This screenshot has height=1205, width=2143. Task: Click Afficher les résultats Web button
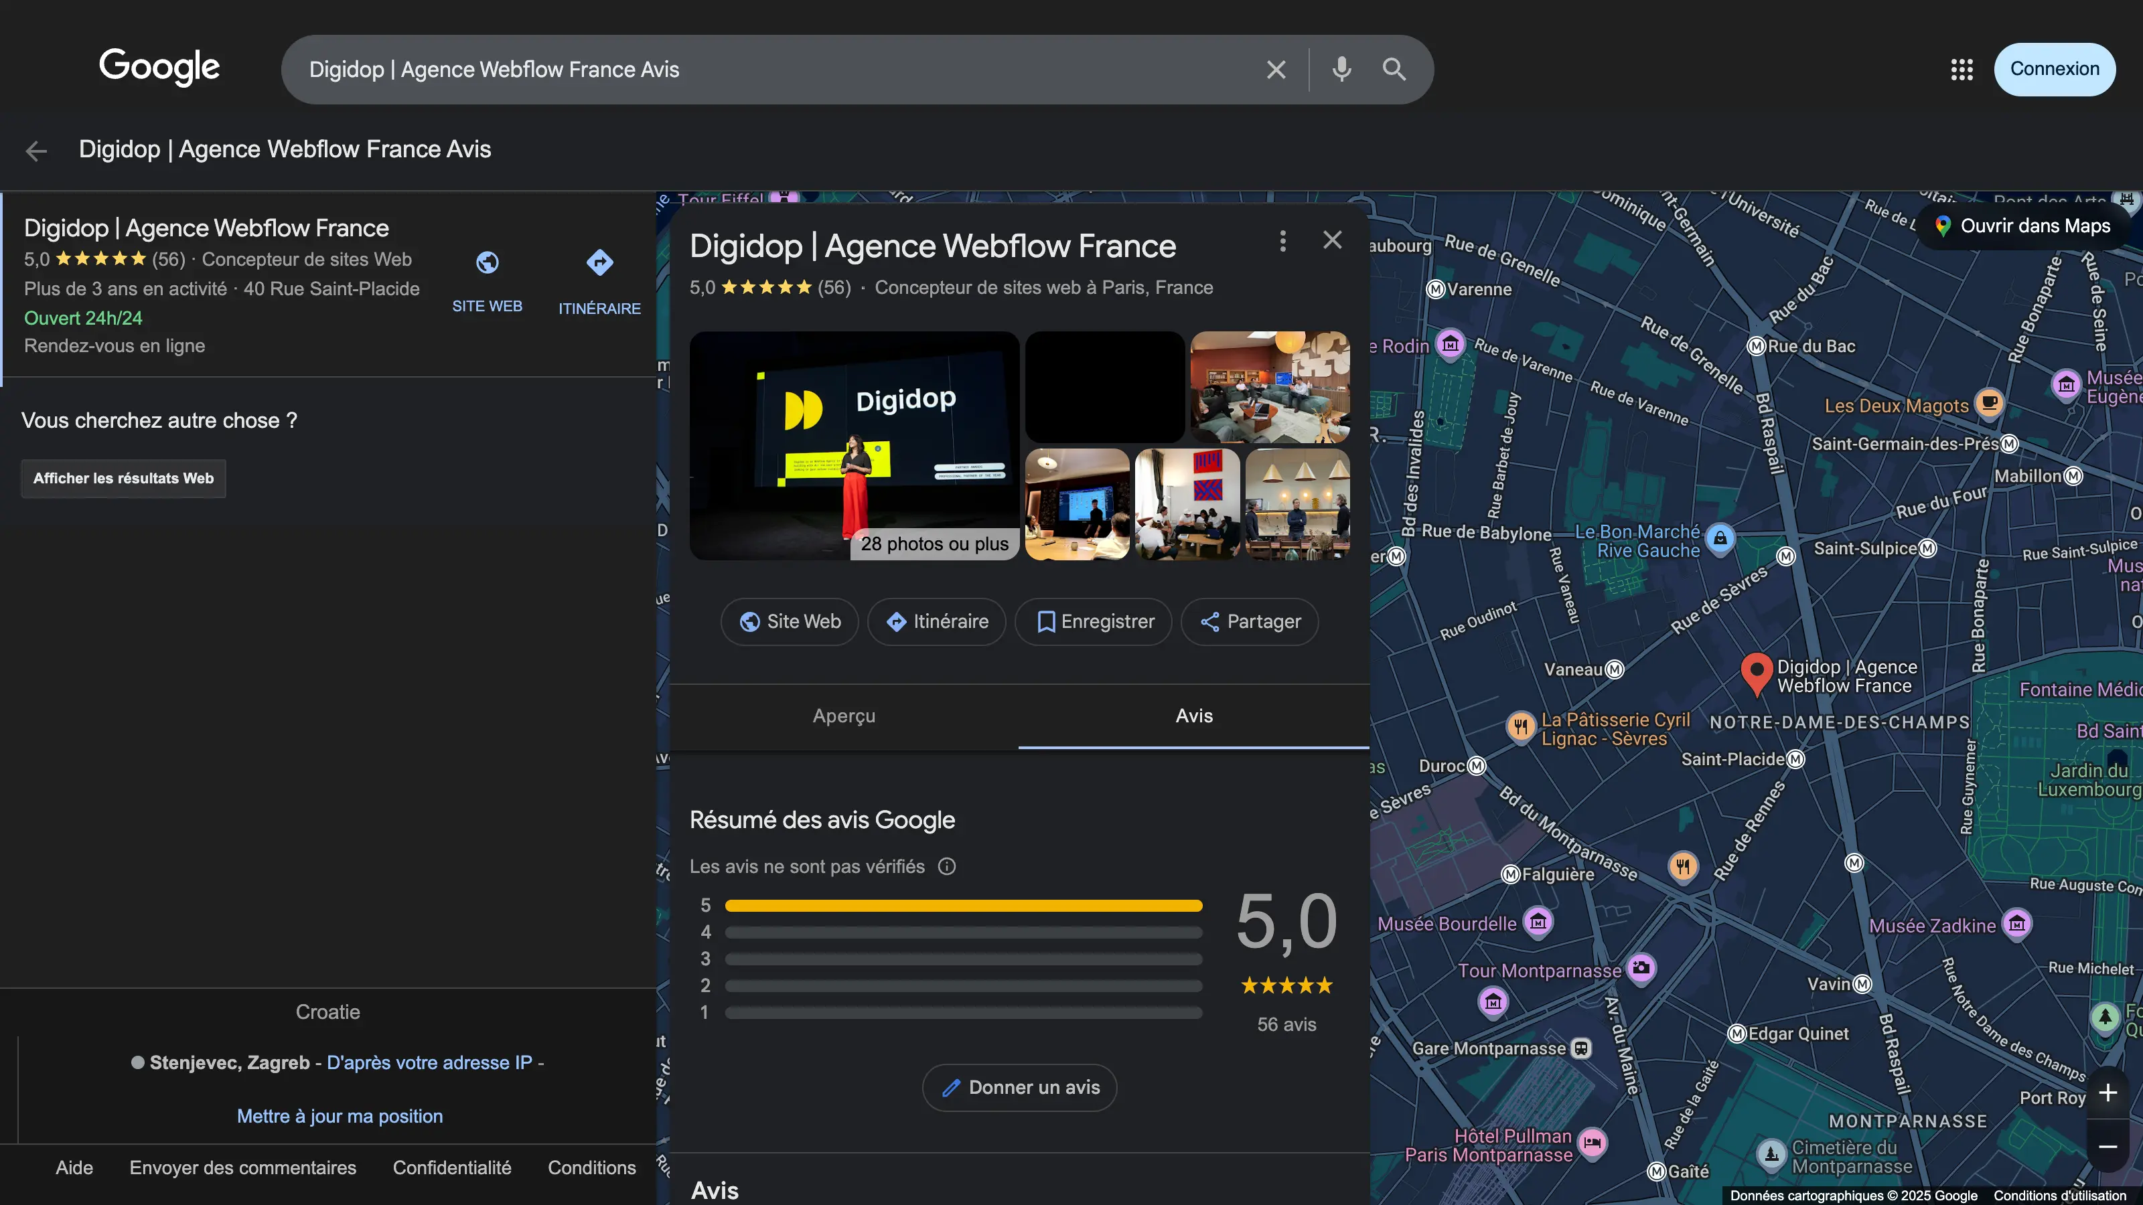pyautogui.click(x=123, y=478)
